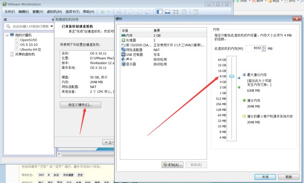Click the blue maximum recommended memory marker
Image resolution: width=304 pixels, height=183 pixels.
239,78
